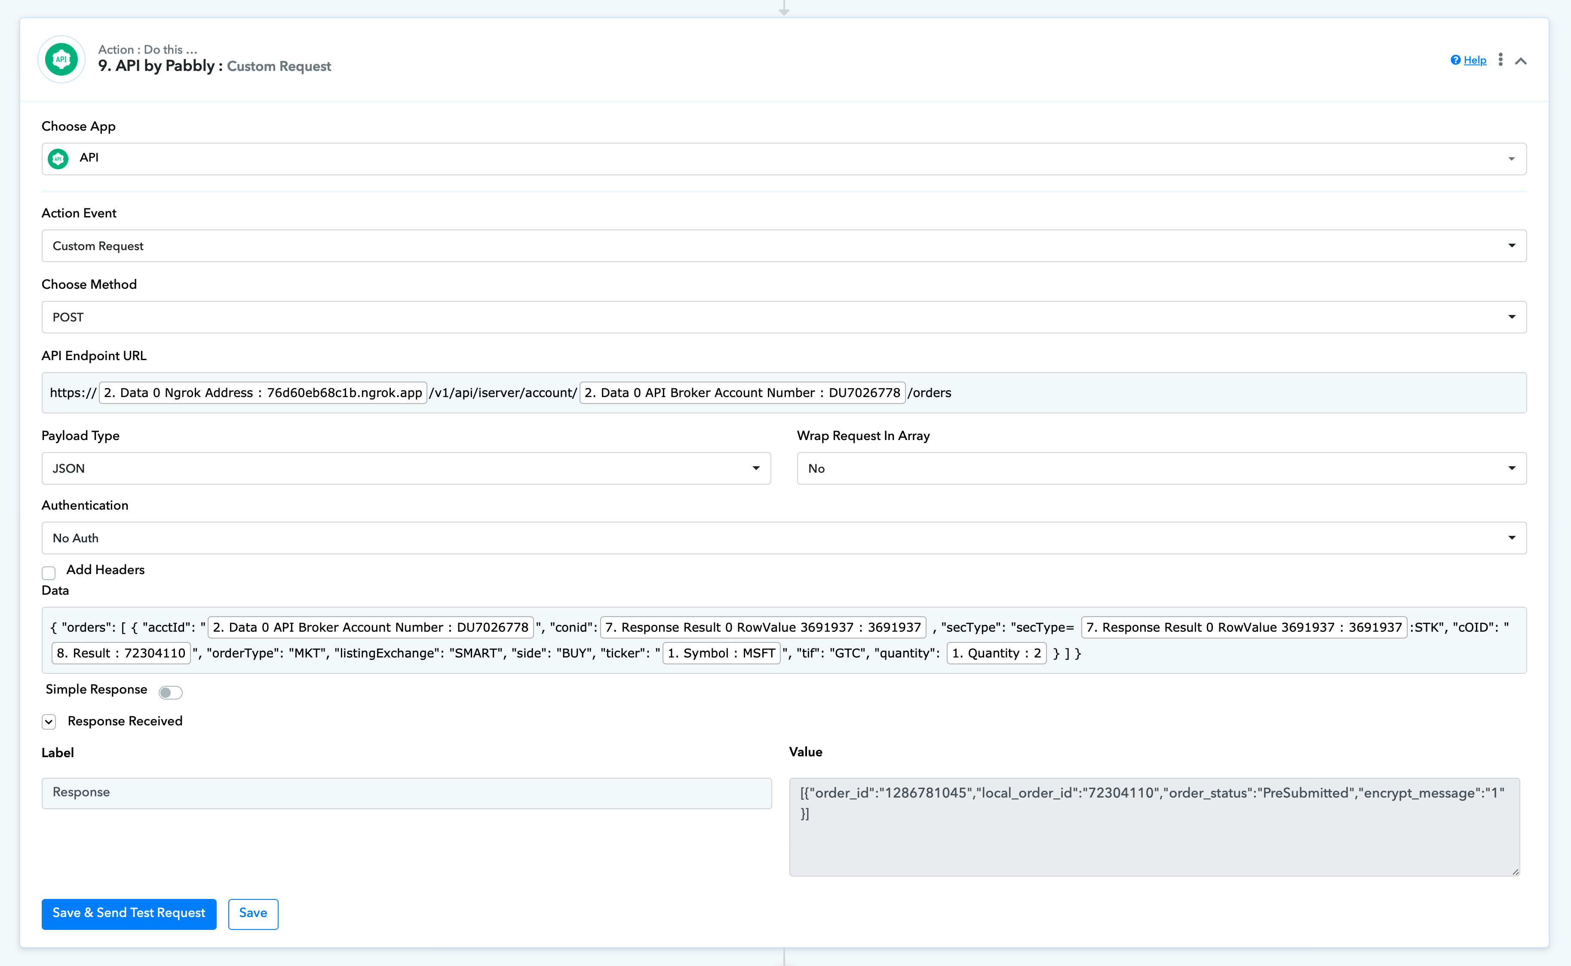Viewport: 1571px width, 966px height.
Task: Click the '1. Quantity : 2' tag in Data
Action: point(996,653)
